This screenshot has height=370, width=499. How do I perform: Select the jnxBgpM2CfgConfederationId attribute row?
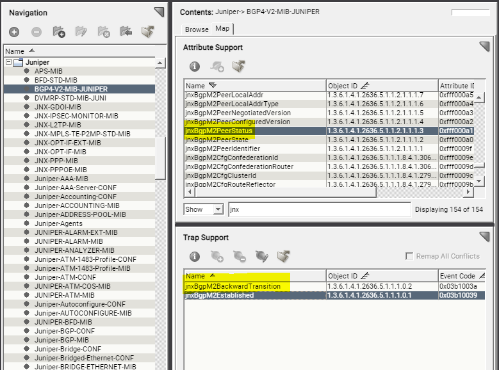pos(329,157)
